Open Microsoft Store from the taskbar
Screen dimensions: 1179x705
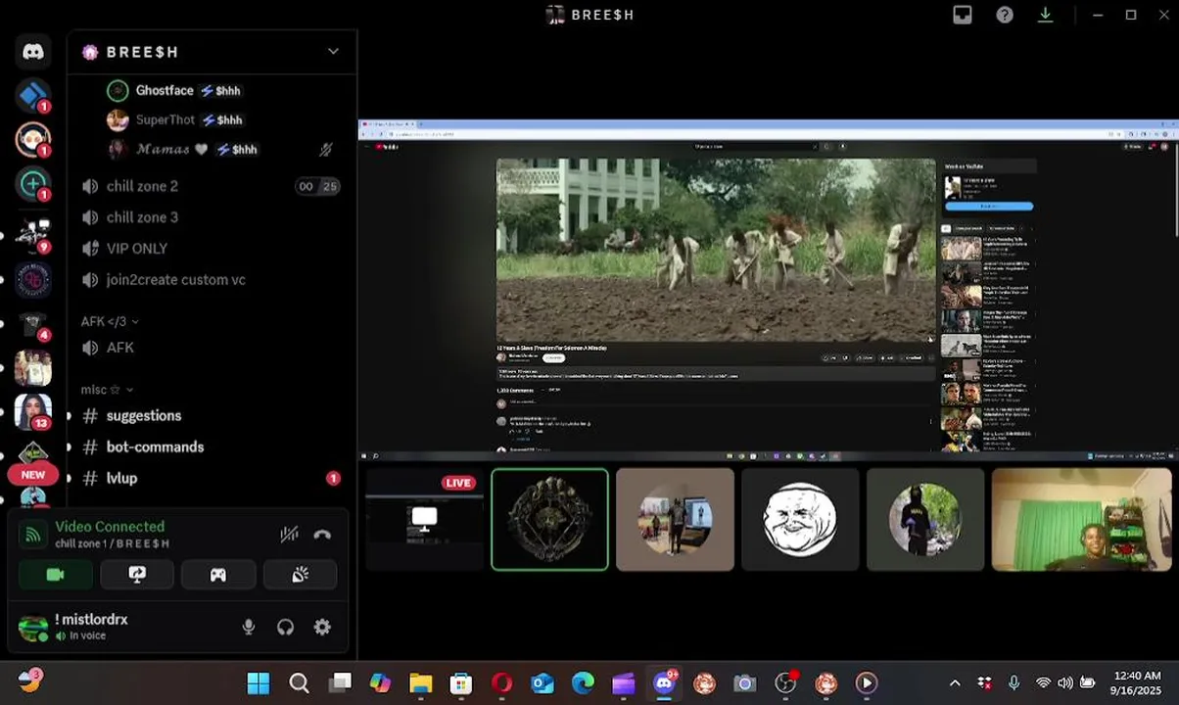point(461,683)
